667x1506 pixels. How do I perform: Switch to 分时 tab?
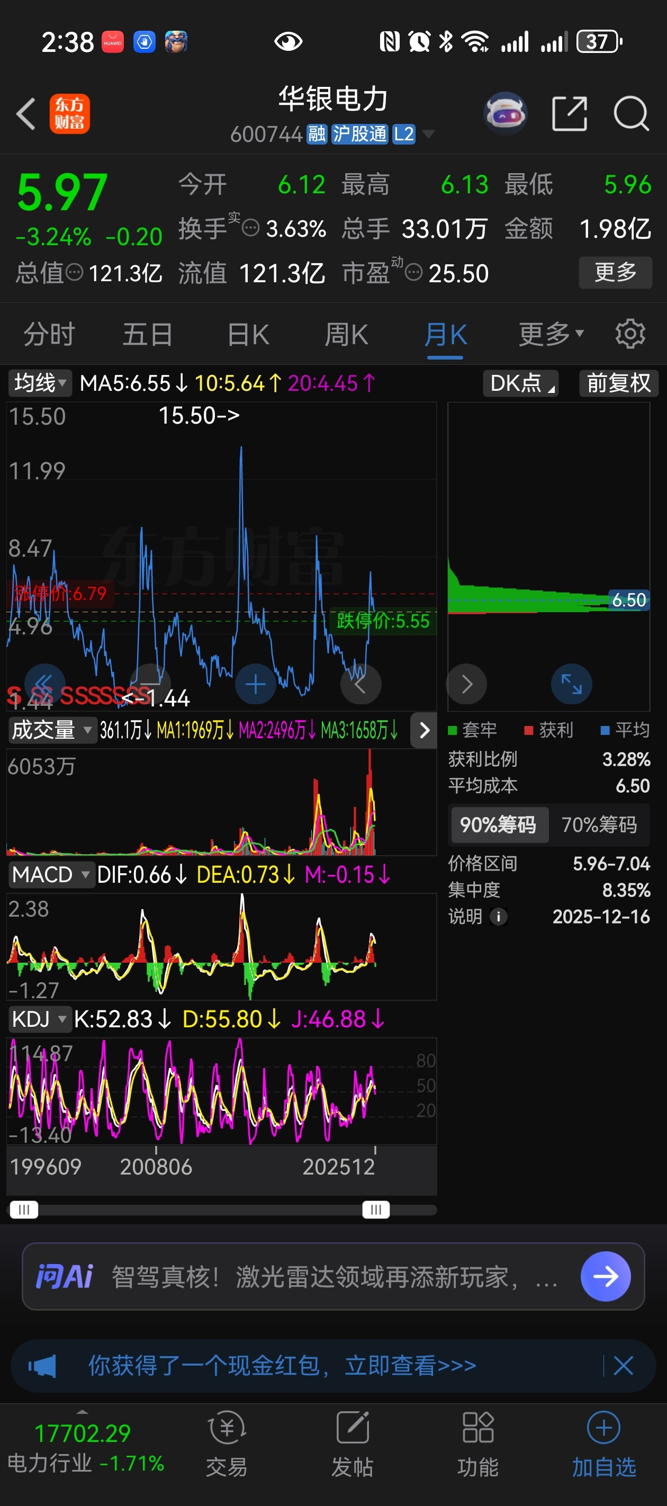pyautogui.click(x=50, y=335)
